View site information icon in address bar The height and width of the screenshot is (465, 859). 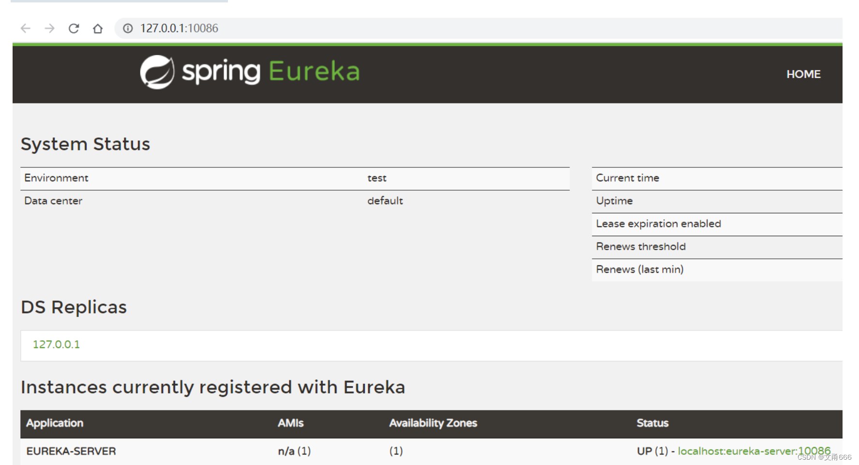[128, 29]
